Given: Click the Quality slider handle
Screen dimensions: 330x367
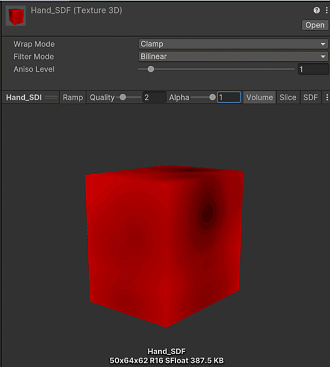Looking at the screenshot, I should pos(123,97).
